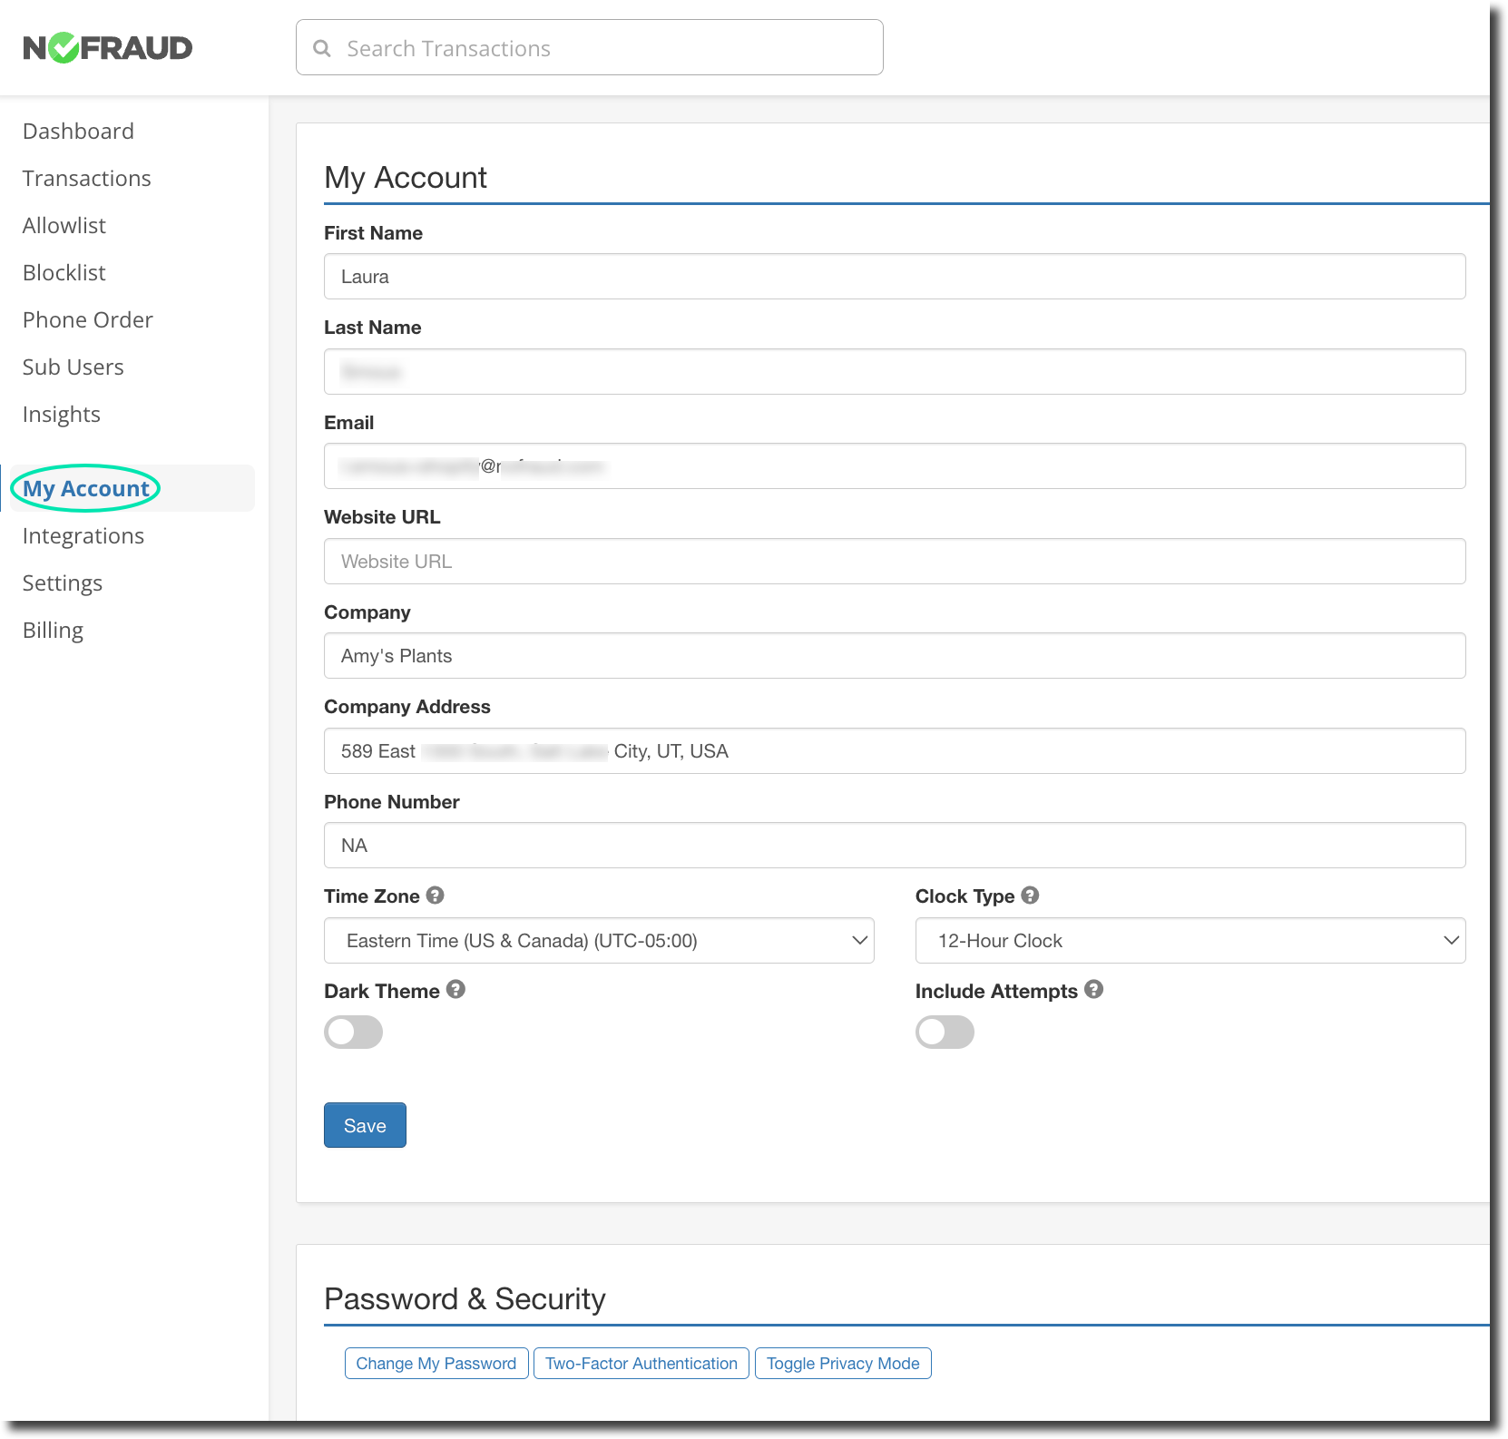Click the NoFraud logo
Viewport: 1508px width, 1439px height.
pyautogui.click(x=107, y=47)
